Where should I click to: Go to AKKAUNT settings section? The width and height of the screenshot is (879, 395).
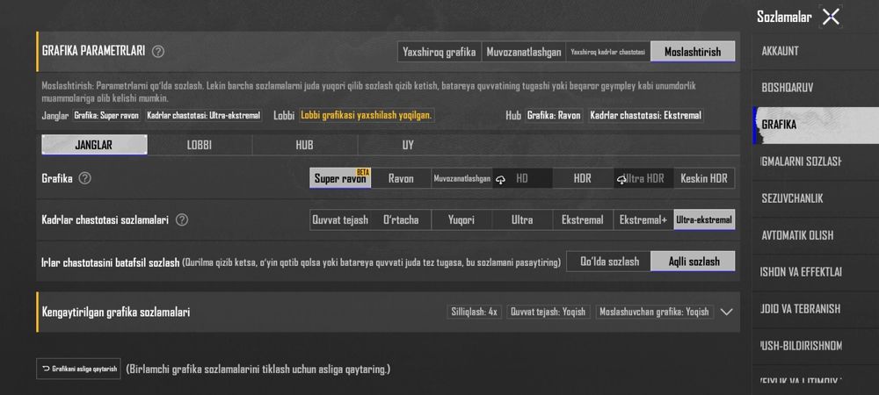pyautogui.click(x=816, y=52)
